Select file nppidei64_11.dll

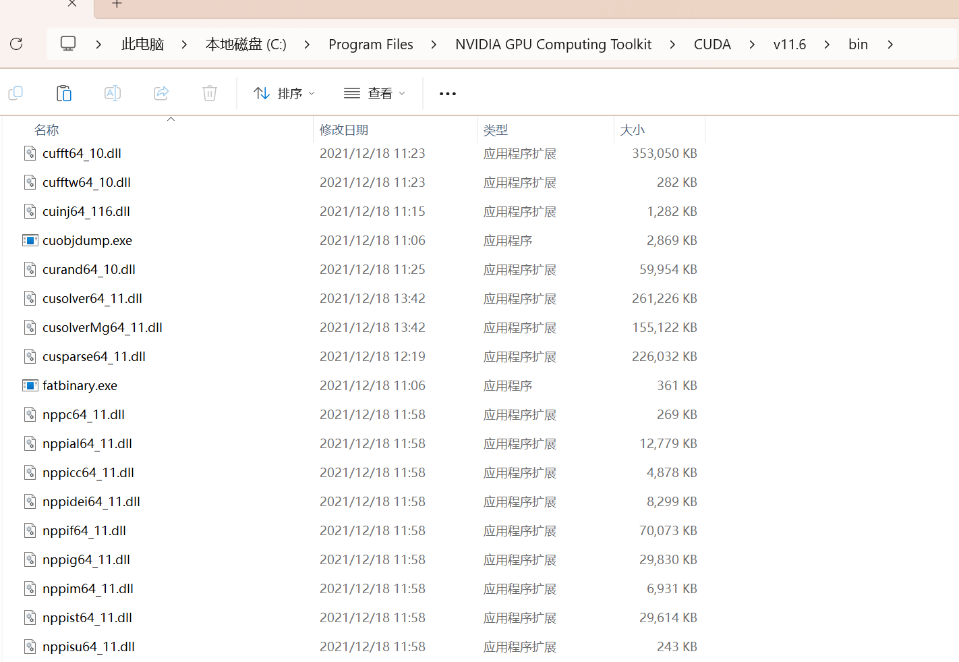pos(91,501)
